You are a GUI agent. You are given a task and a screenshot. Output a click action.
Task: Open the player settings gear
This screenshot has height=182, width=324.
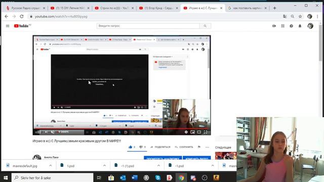[186, 132]
